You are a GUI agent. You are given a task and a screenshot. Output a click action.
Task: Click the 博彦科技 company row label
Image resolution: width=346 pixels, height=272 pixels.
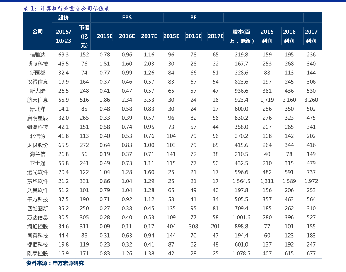click(37, 64)
